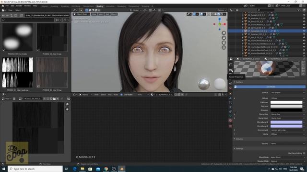Hide 27_Eyelashes object in outliner
Screen dimensions: 307x172
coord(304,34)
